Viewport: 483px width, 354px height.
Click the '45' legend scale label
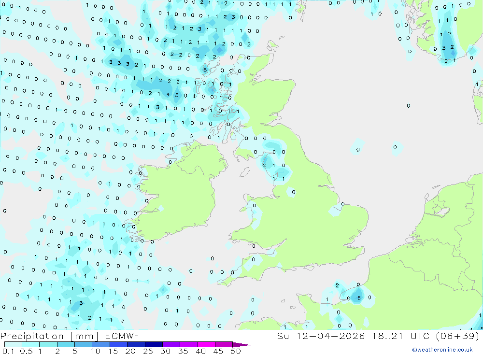pos(218,351)
